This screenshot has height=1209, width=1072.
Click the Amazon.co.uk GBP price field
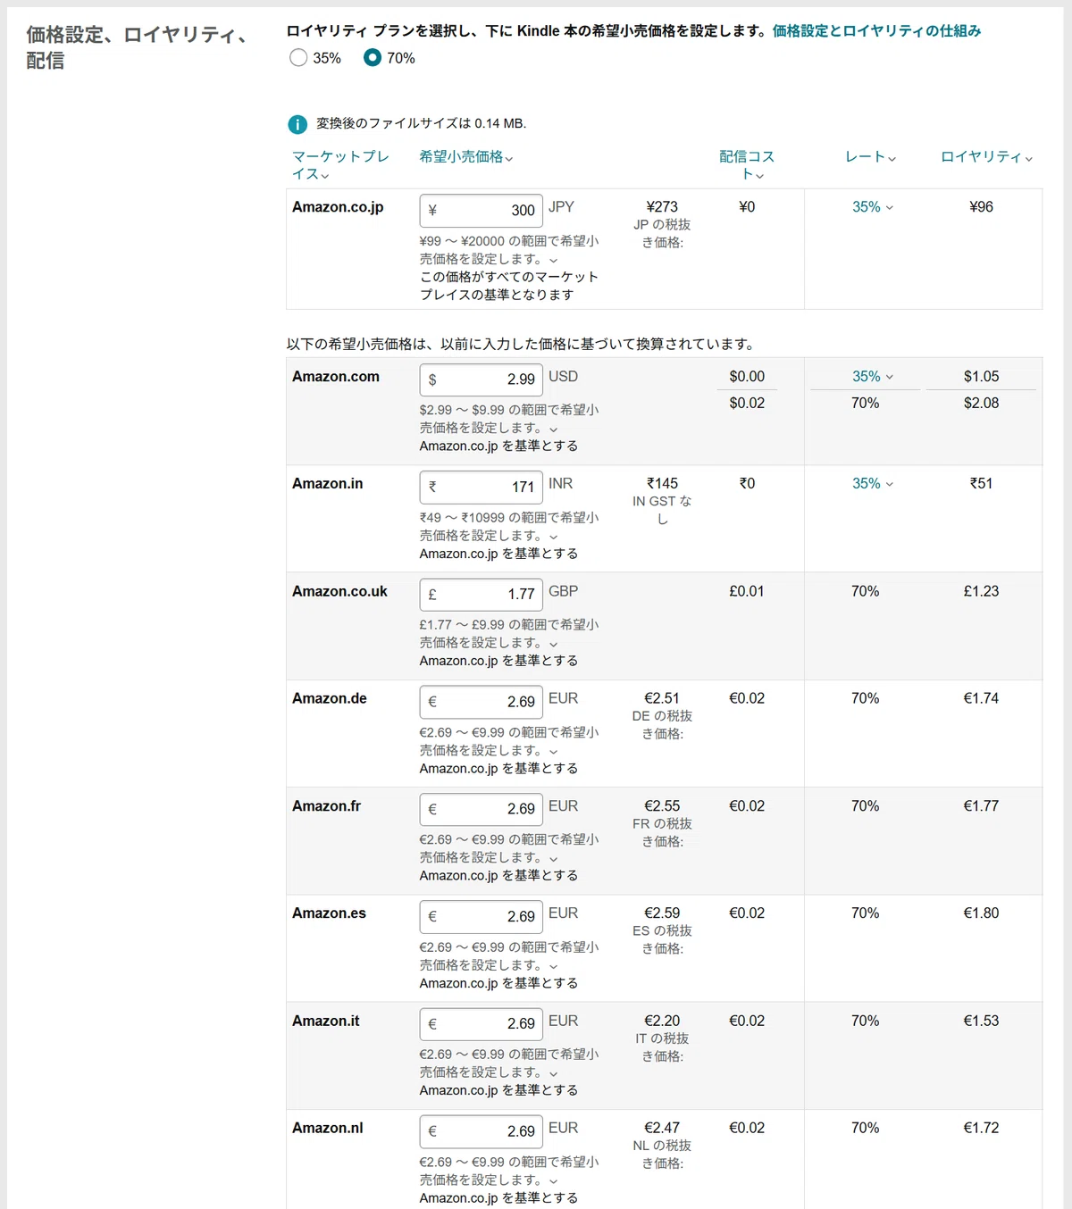click(x=481, y=595)
